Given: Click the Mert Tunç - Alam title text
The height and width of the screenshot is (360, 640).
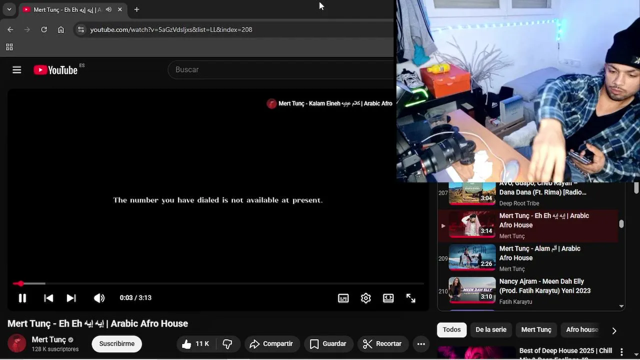Looking at the screenshot, I should pyautogui.click(x=540, y=253).
